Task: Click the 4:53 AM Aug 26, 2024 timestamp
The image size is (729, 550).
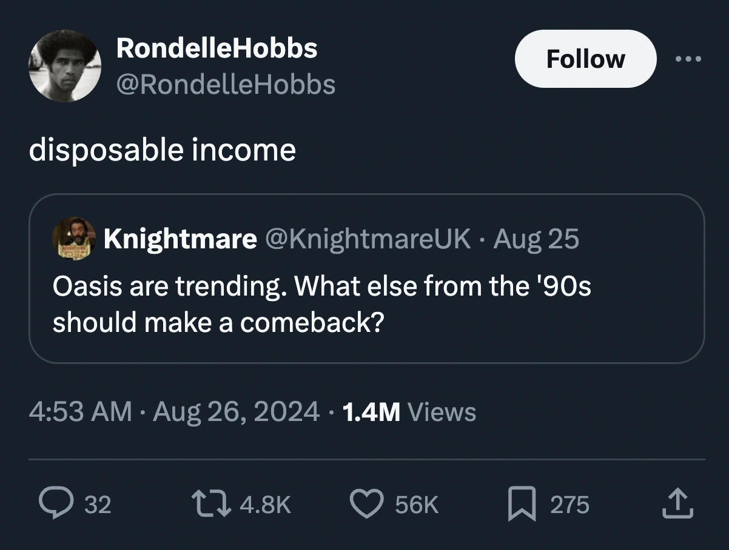Action: tap(173, 412)
